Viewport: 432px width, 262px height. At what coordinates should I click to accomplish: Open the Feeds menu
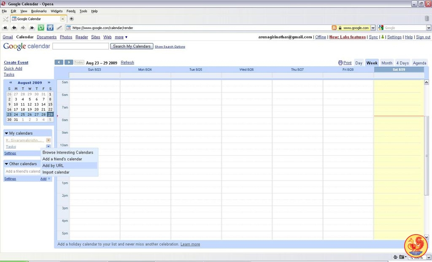pyautogui.click(x=71, y=11)
